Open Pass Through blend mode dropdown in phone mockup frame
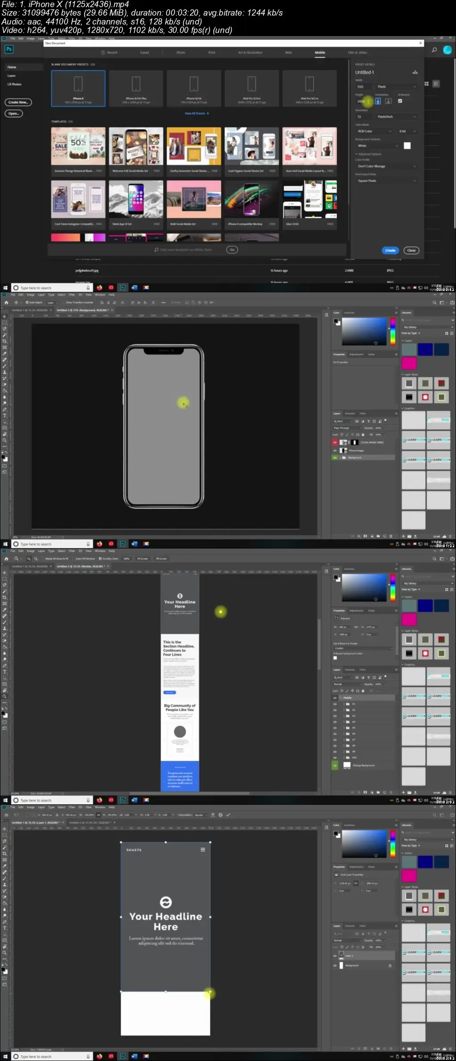This screenshot has width=456, height=1061. pyautogui.click(x=348, y=428)
